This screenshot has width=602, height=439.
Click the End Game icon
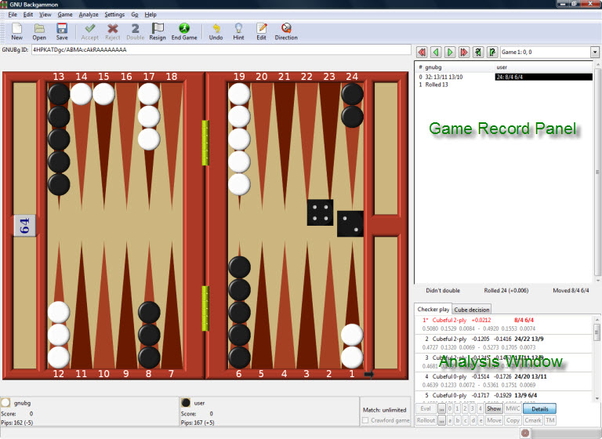point(184,31)
